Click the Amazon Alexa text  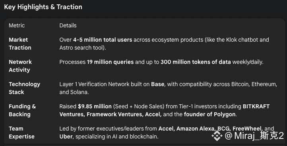click(x=195, y=129)
